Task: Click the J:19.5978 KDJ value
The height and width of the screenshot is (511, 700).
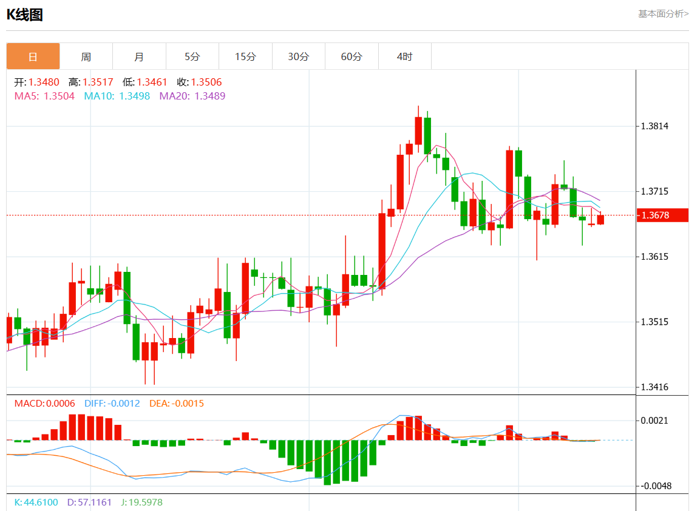Action: coord(141,502)
